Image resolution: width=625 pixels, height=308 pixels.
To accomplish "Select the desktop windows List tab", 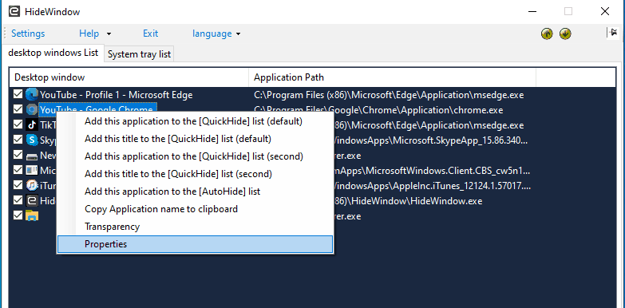I will click(x=53, y=53).
